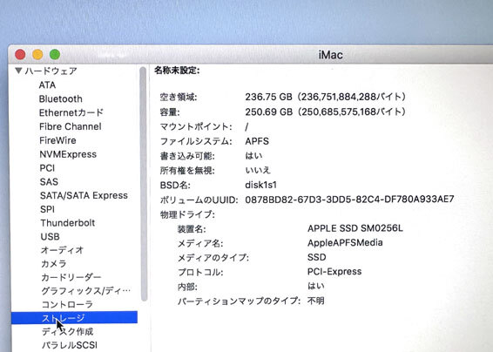
Task: Select SATA/SATA Express item
Action: click(84, 195)
